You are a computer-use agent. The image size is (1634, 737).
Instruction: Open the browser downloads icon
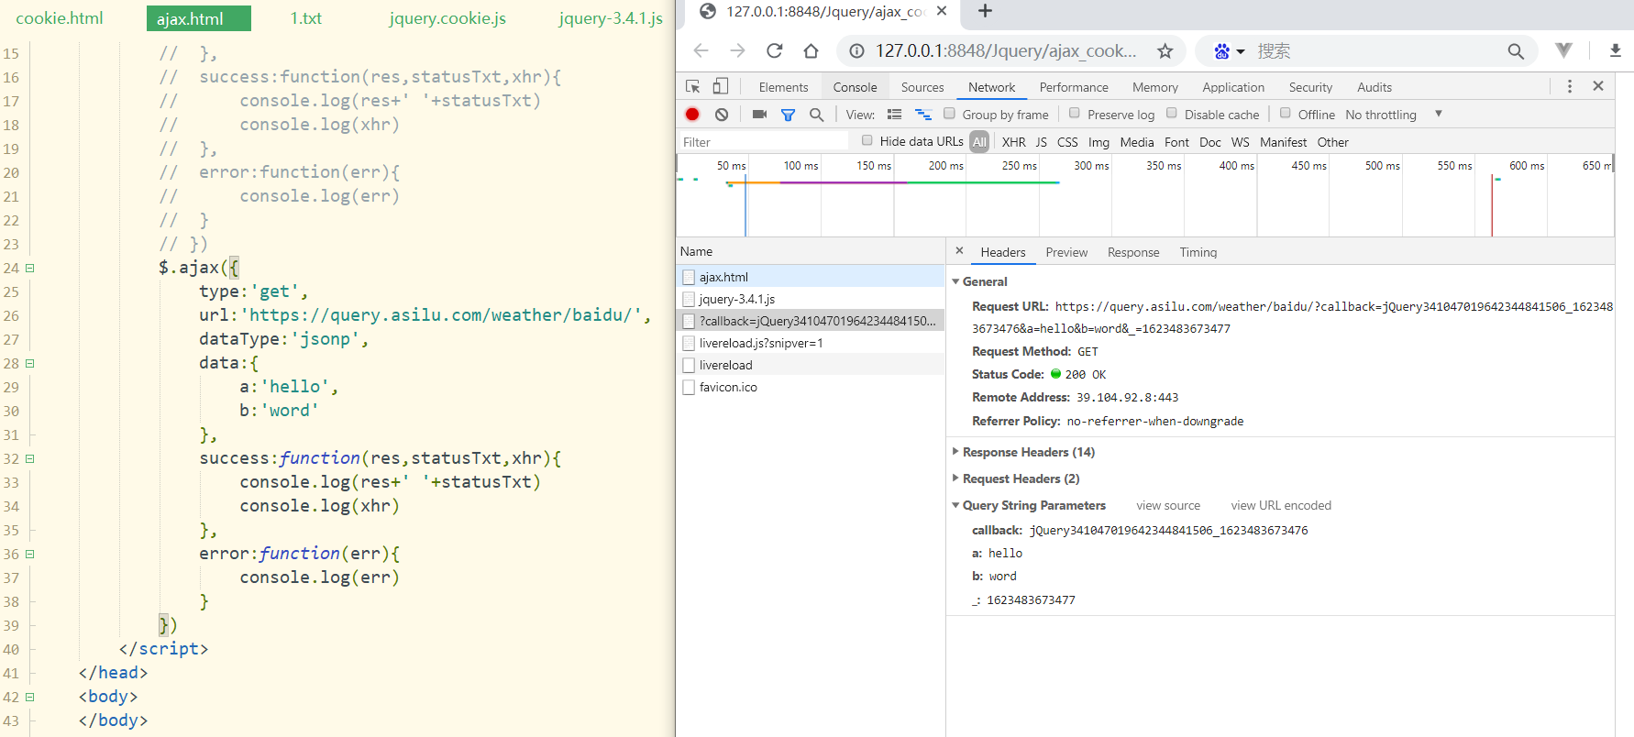coord(1616,50)
